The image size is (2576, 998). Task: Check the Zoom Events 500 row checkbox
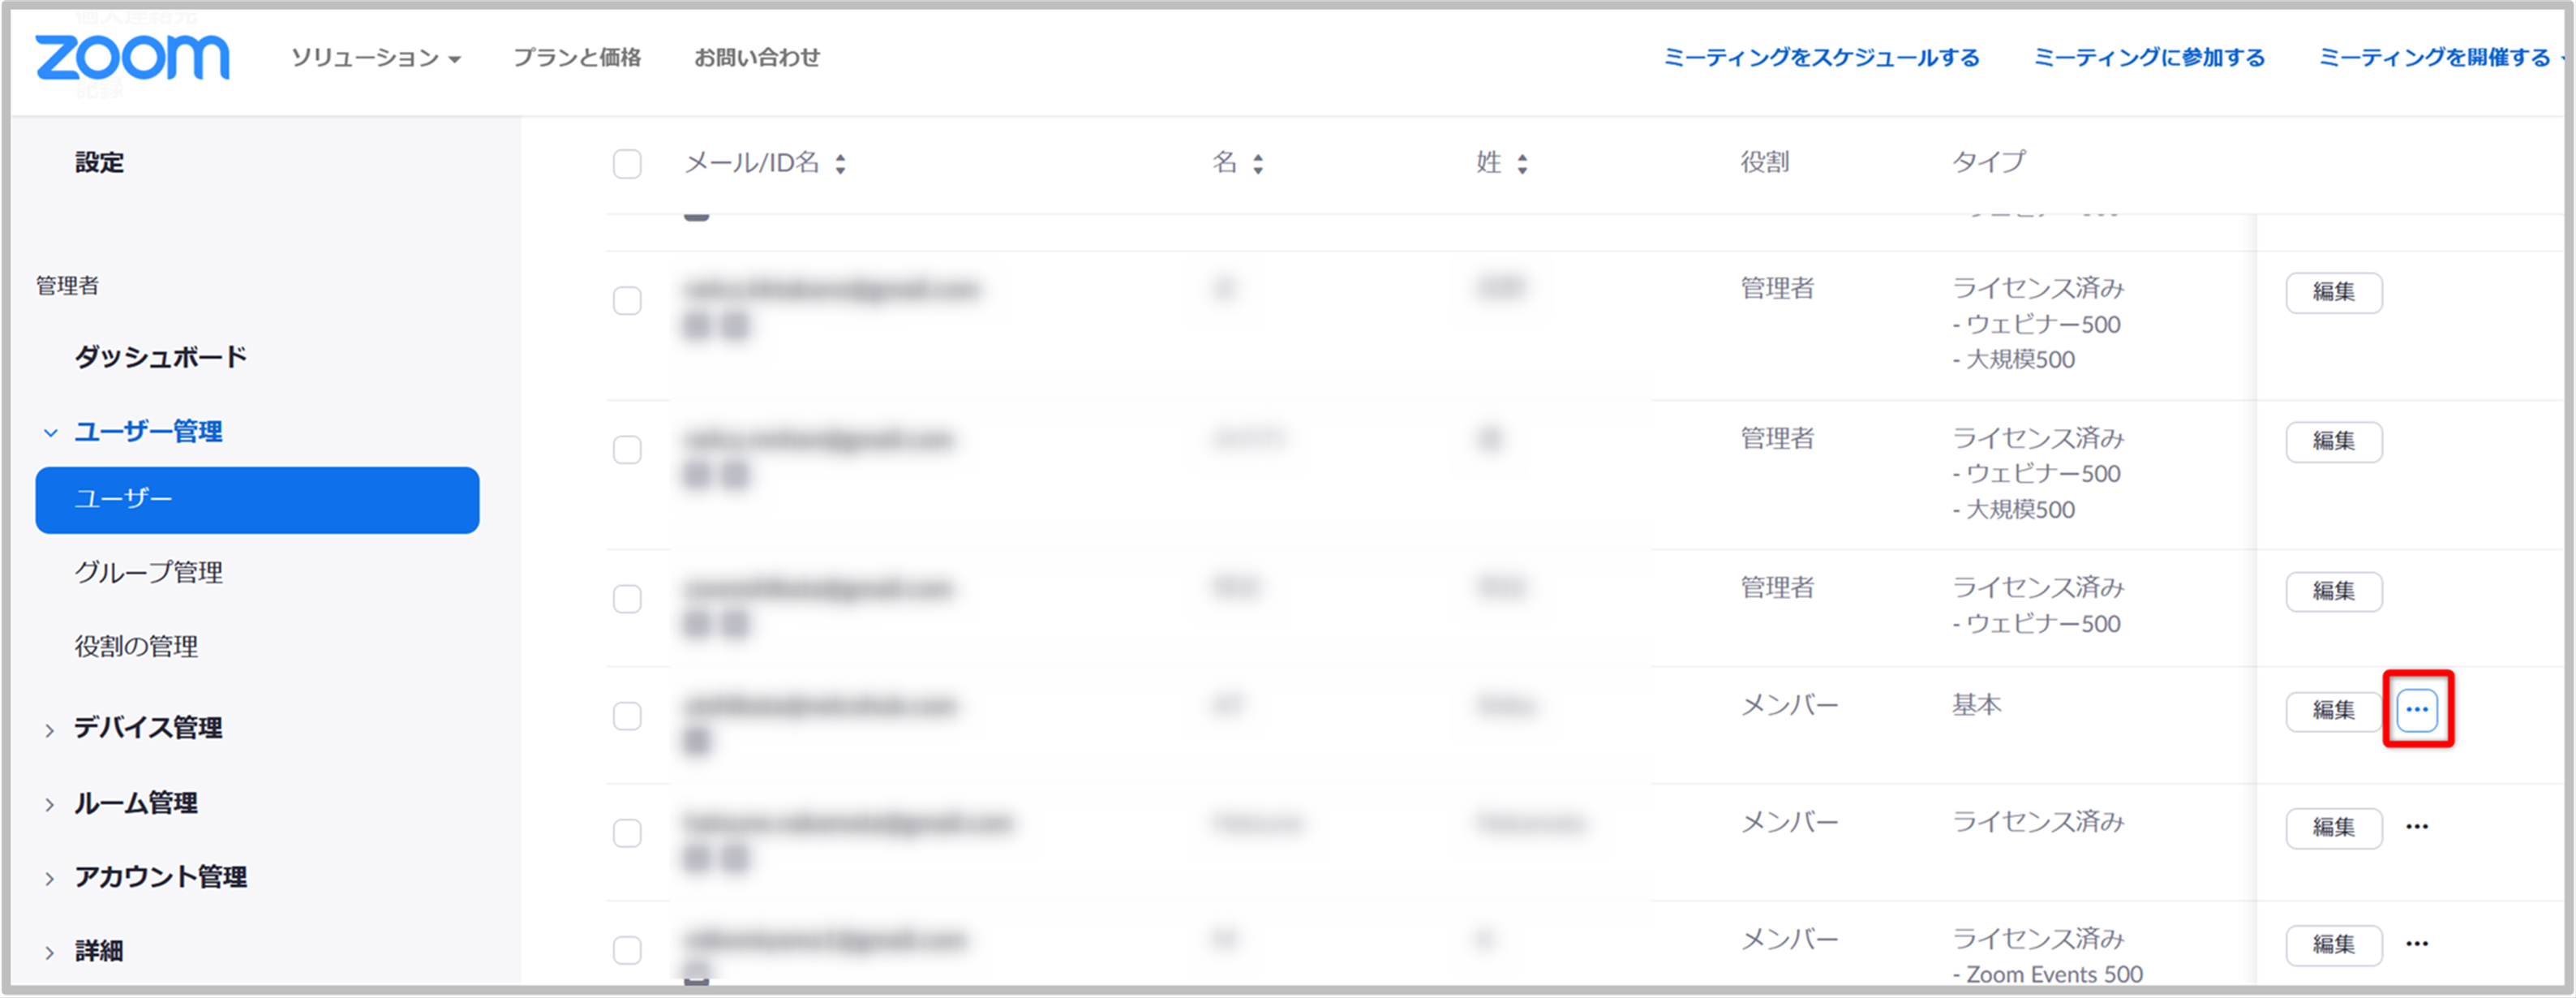click(x=627, y=950)
